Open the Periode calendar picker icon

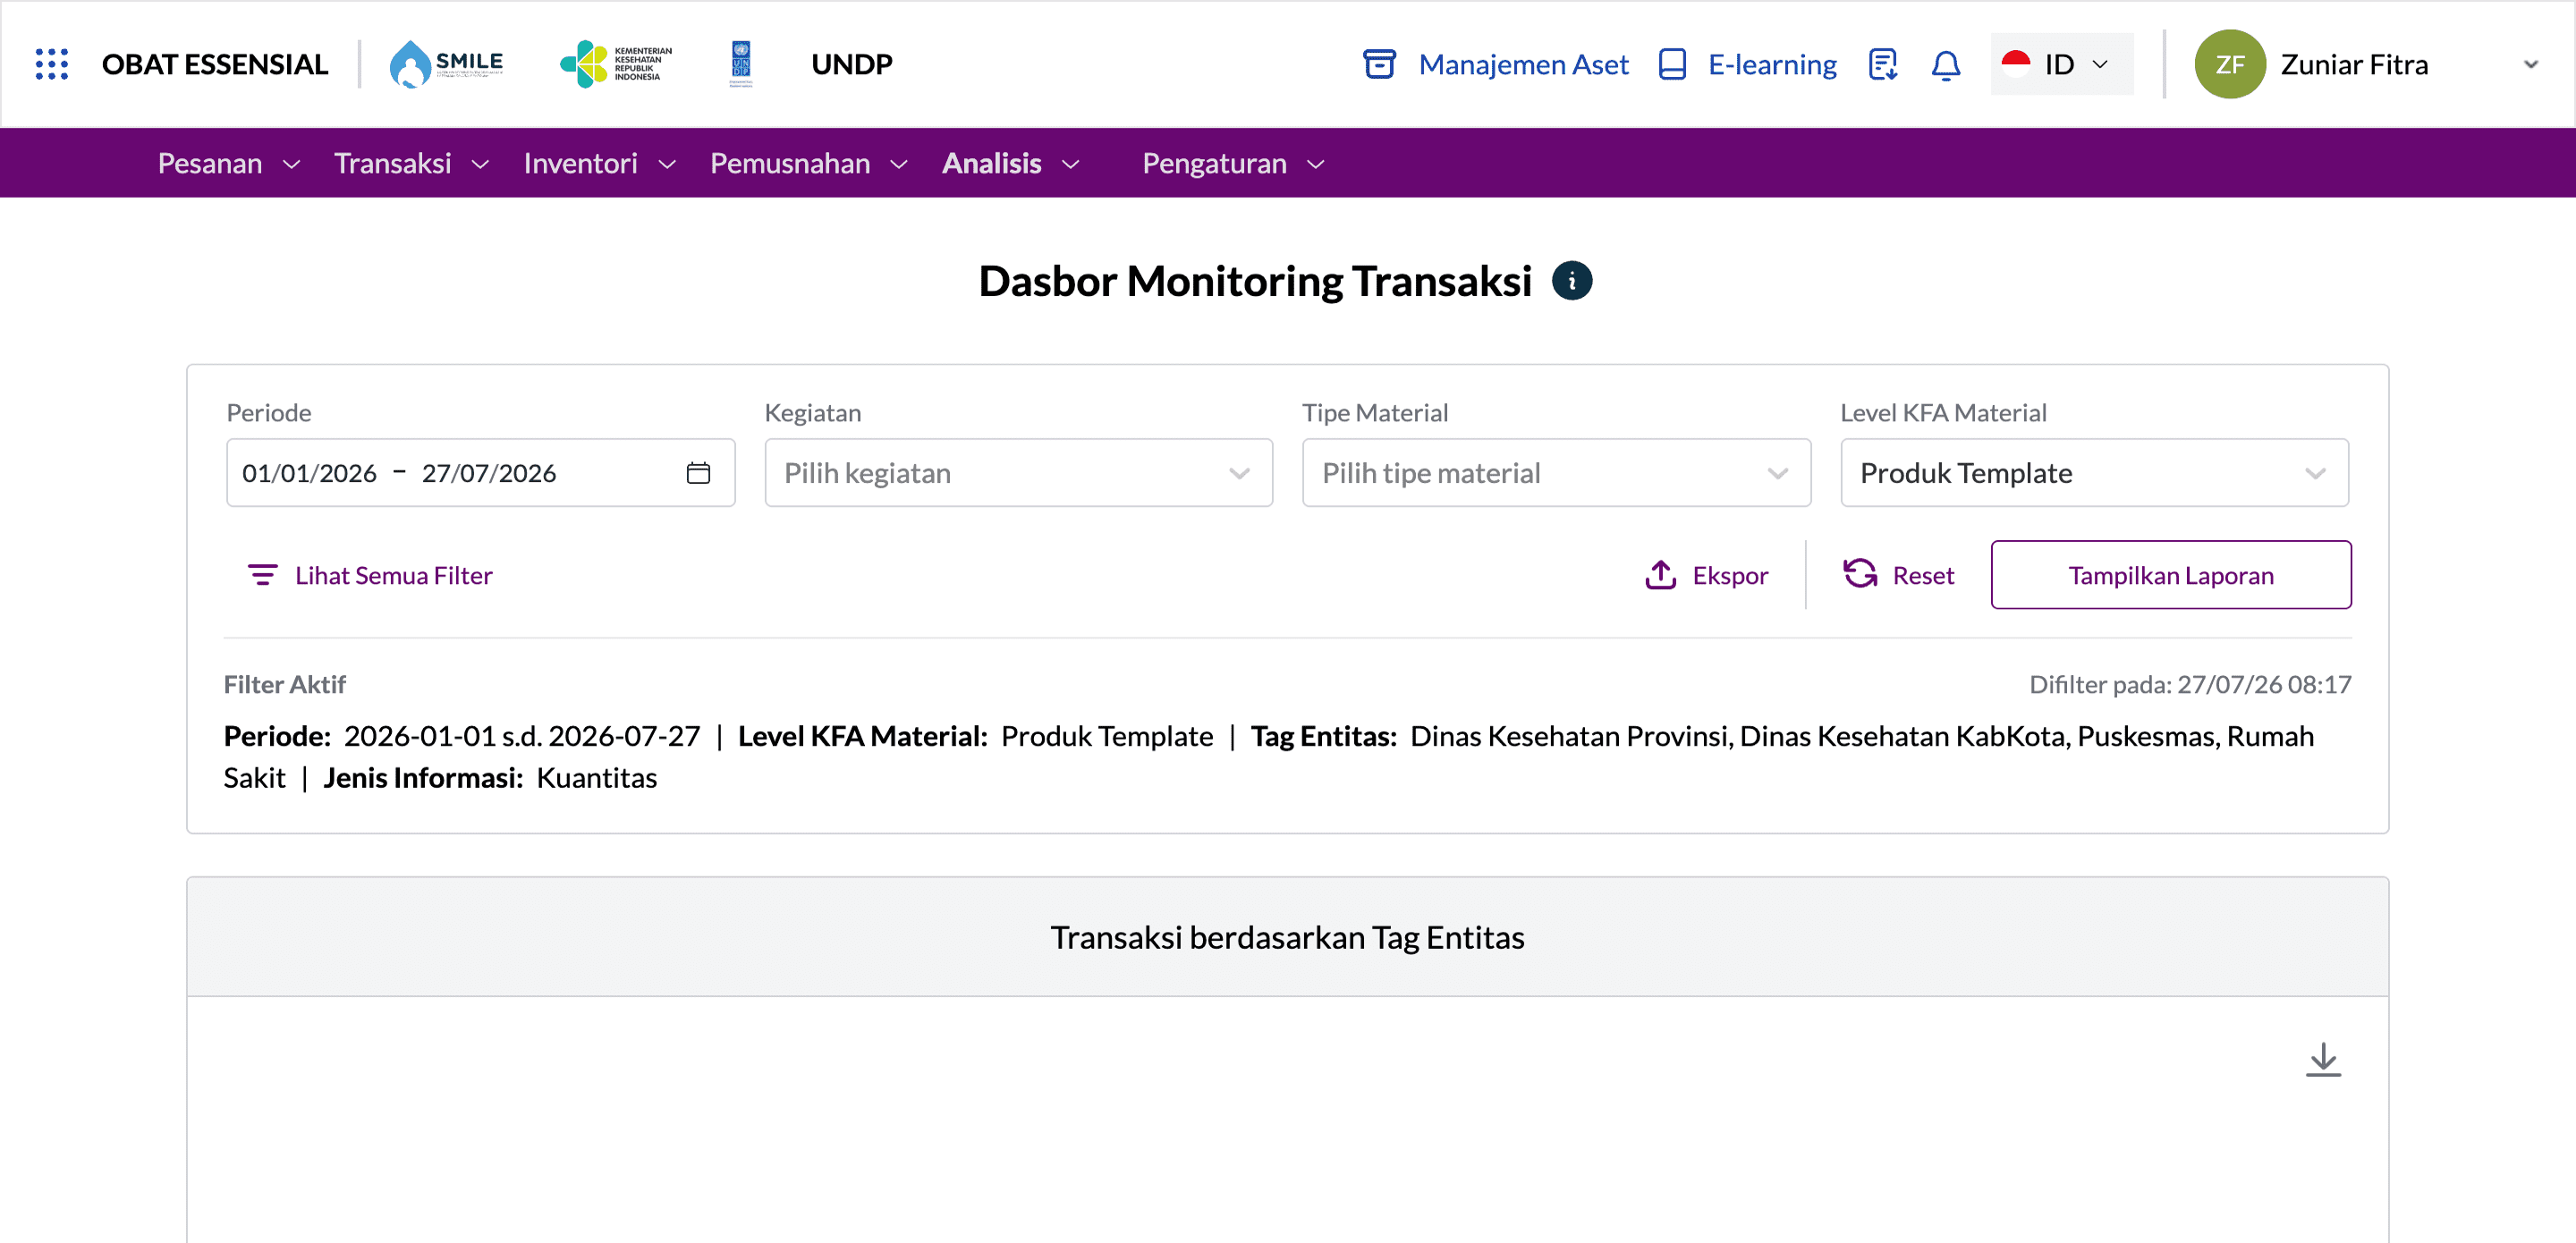pos(698,473)
